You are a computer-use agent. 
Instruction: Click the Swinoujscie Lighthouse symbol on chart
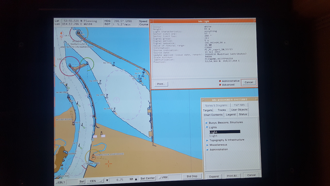click(93, 156)
